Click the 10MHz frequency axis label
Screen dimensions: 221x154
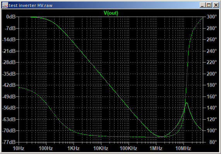[x=183, y=148]
